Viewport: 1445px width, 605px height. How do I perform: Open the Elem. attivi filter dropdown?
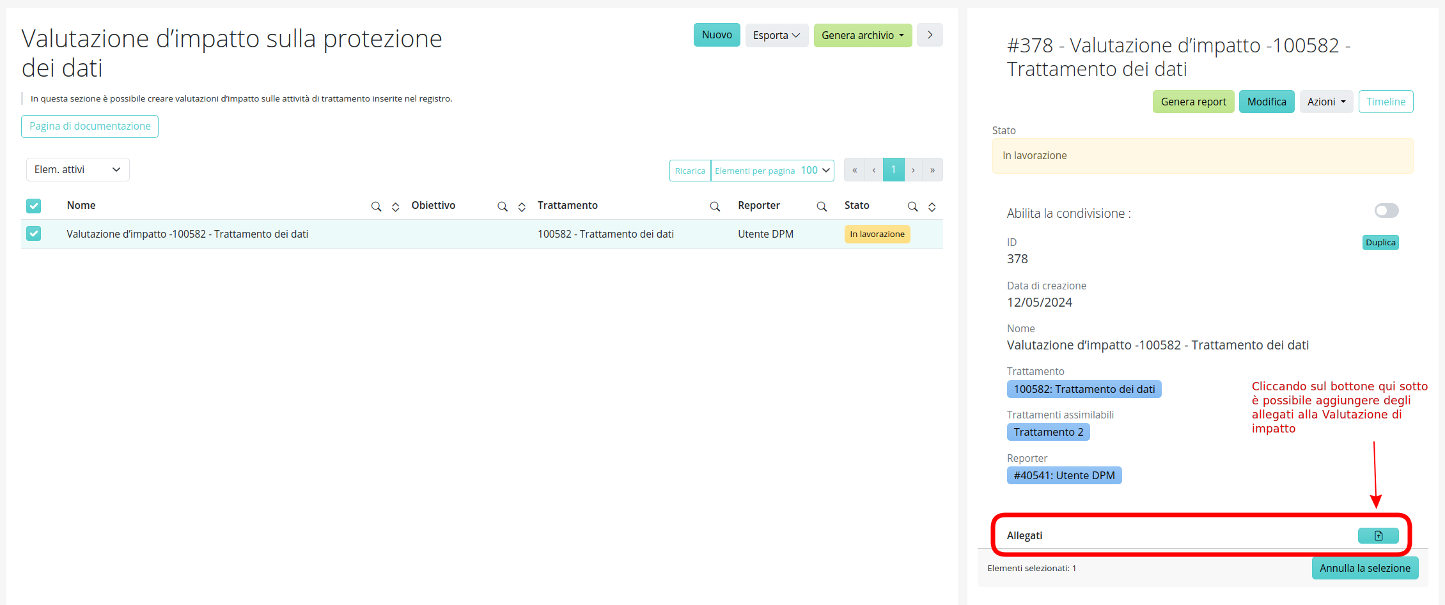78,170
